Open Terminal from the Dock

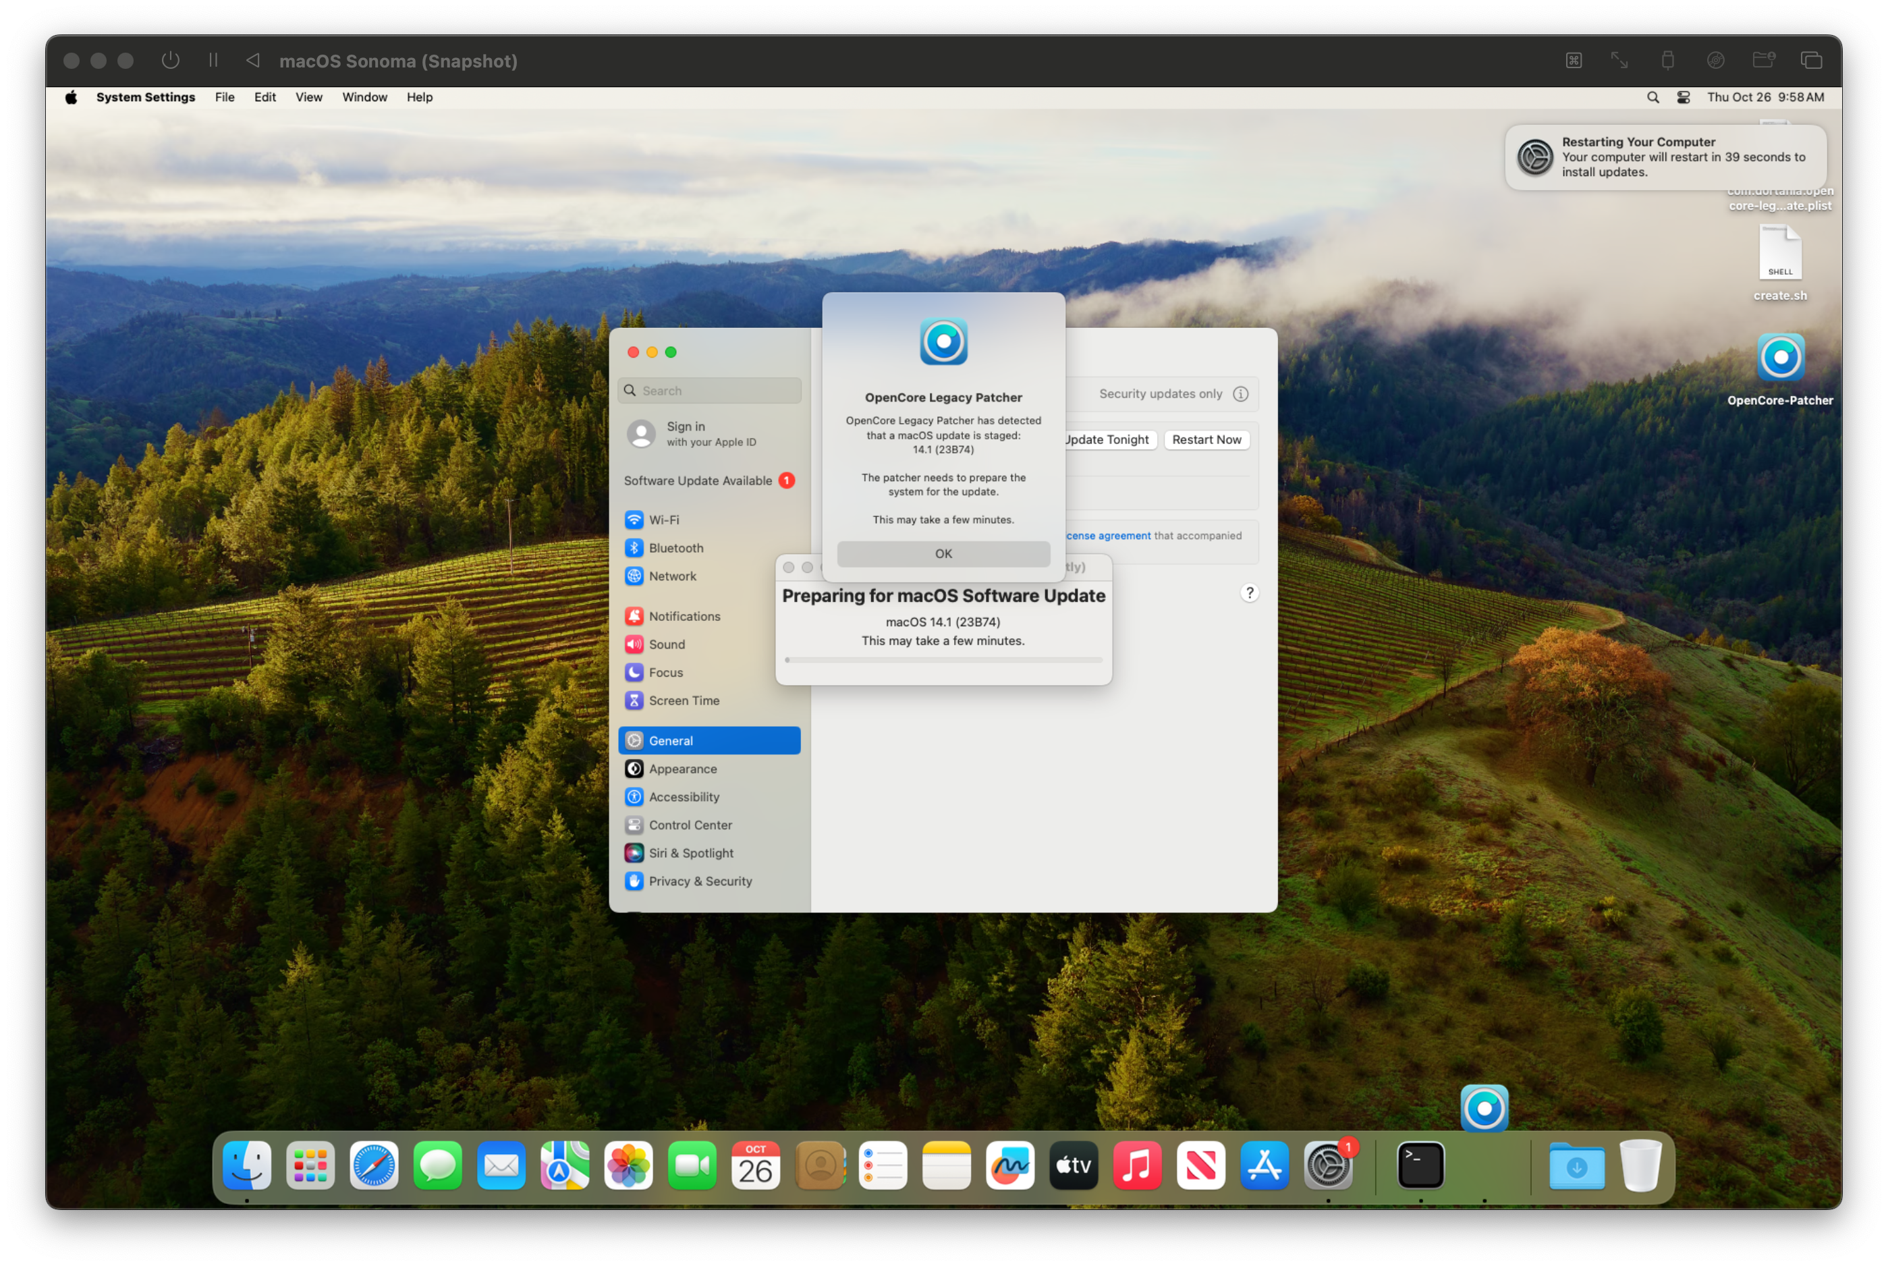click(1422, 1166)
